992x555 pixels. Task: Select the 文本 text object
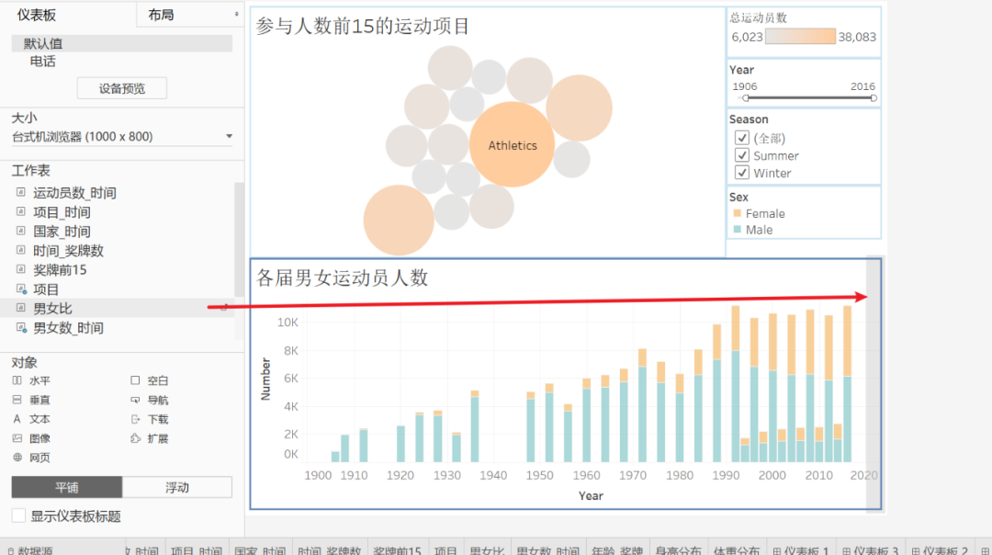point(31,419)
